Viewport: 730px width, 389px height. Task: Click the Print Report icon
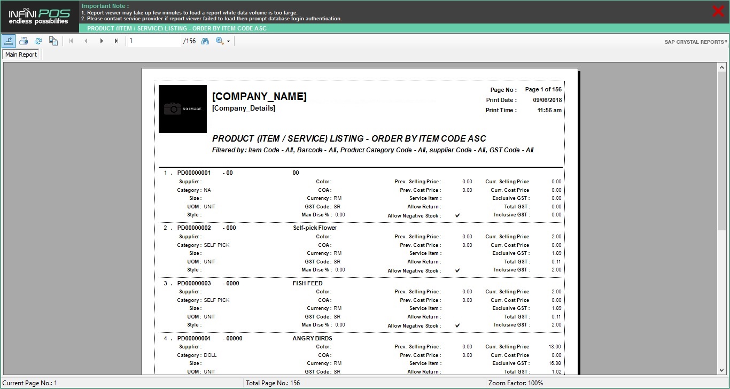coord(24,41)
